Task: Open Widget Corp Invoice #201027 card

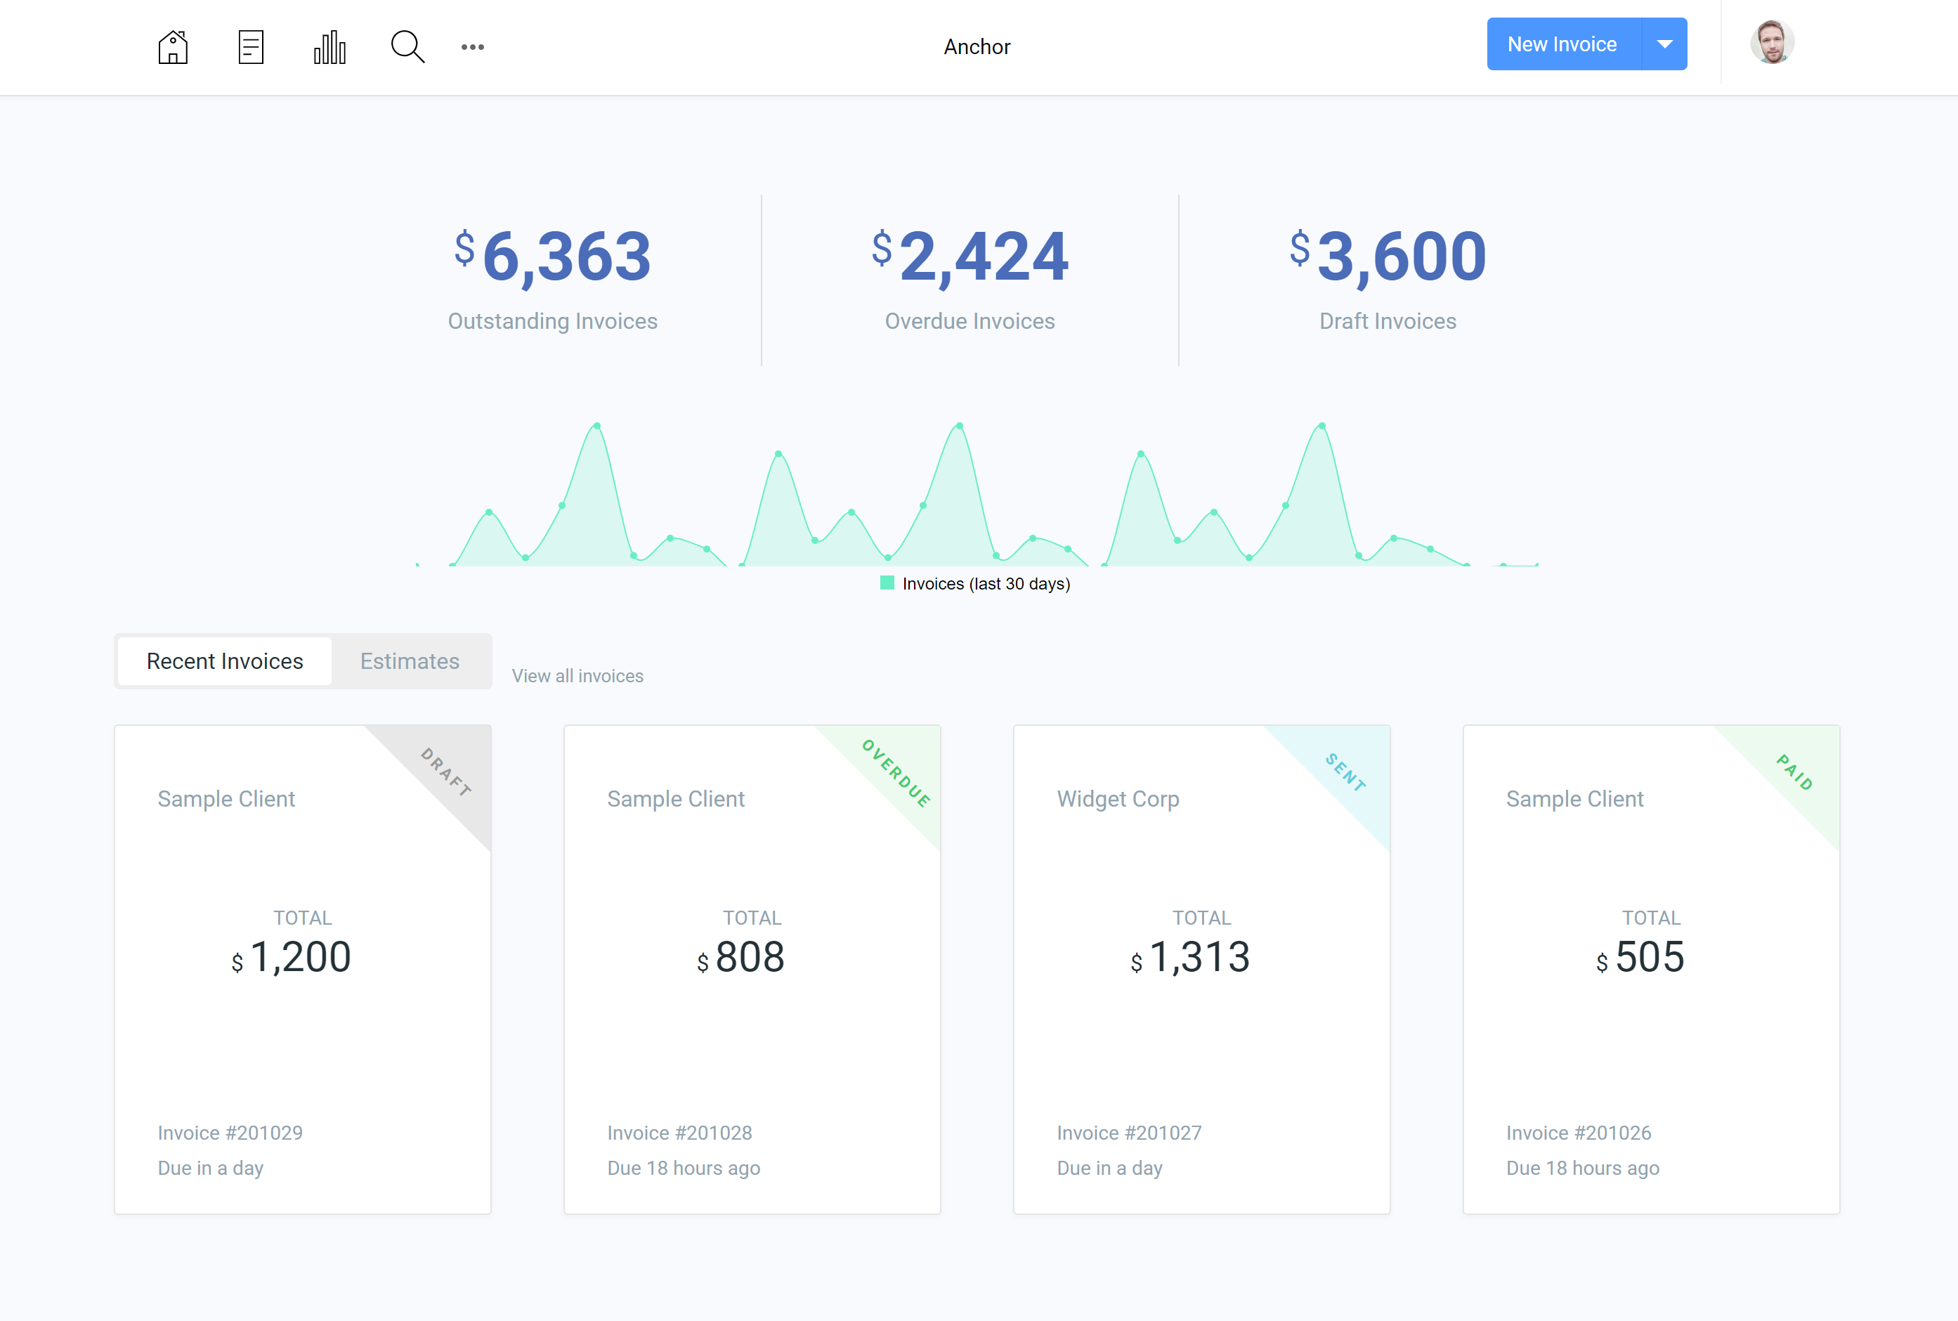Action: click(x=1202, y=969)
